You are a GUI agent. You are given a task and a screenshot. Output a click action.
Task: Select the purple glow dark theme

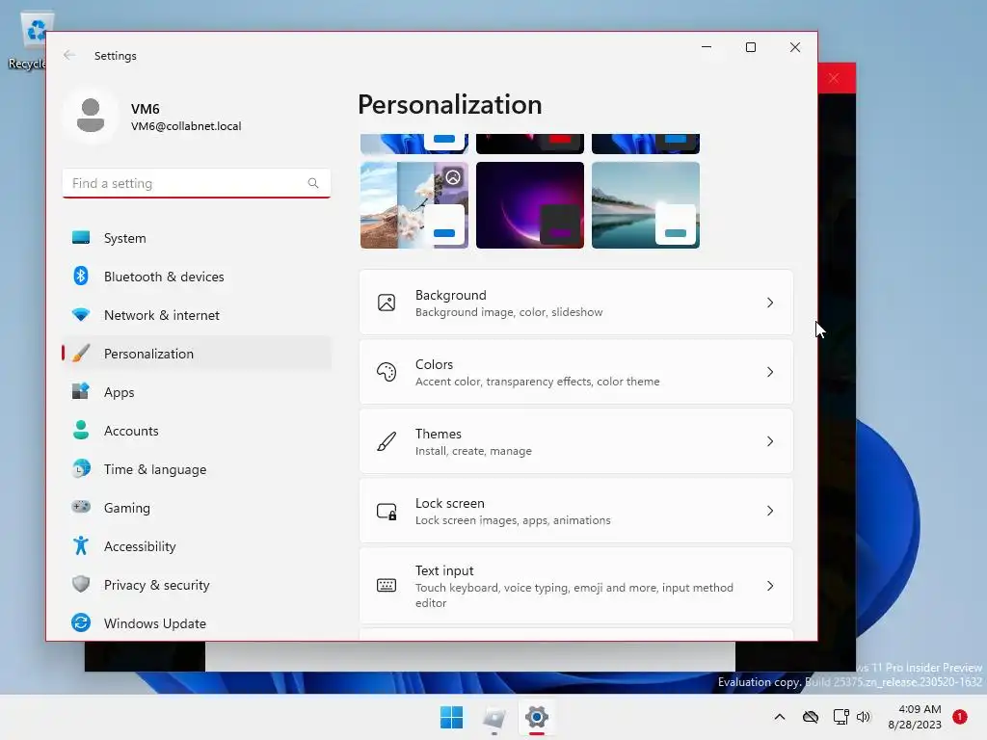(x=530, y=205)
